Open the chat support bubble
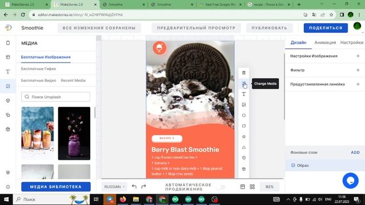Screen dimensions: 365x205 pos(351,181)
